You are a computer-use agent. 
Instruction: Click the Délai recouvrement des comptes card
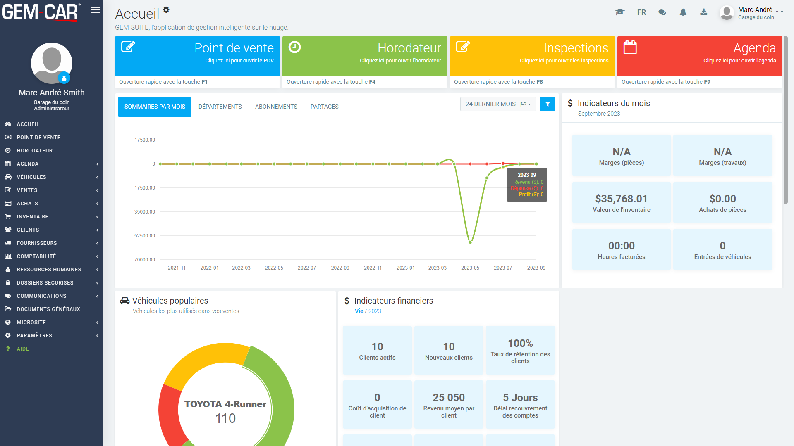tap(520, 404)
